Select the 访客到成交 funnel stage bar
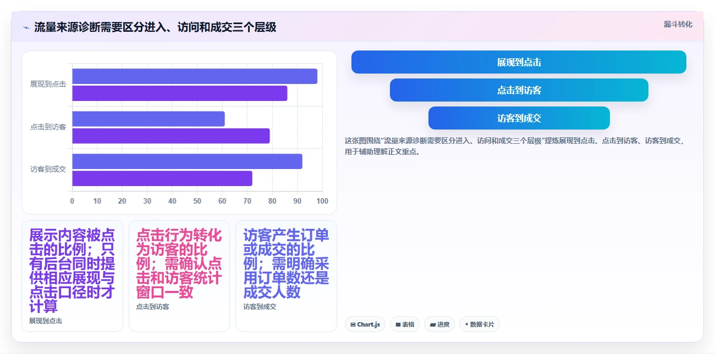The width and height of the screenshot is (715, 354). coord(519,118)
